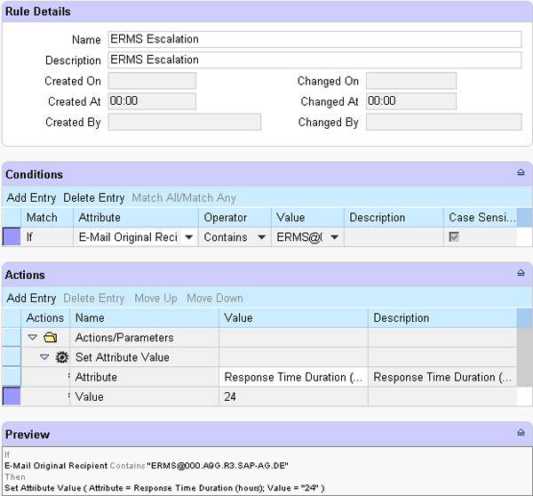Select the If condition row marker
Image resolution: width=533 pixels, height=496 pixels.
pyautogui.click(x=12, y=237)
